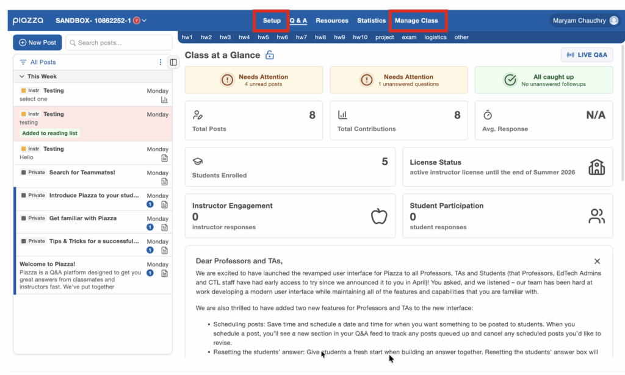Open the Needs Attention 4 unread posts card
625x375 pixels.
(254, 80)
